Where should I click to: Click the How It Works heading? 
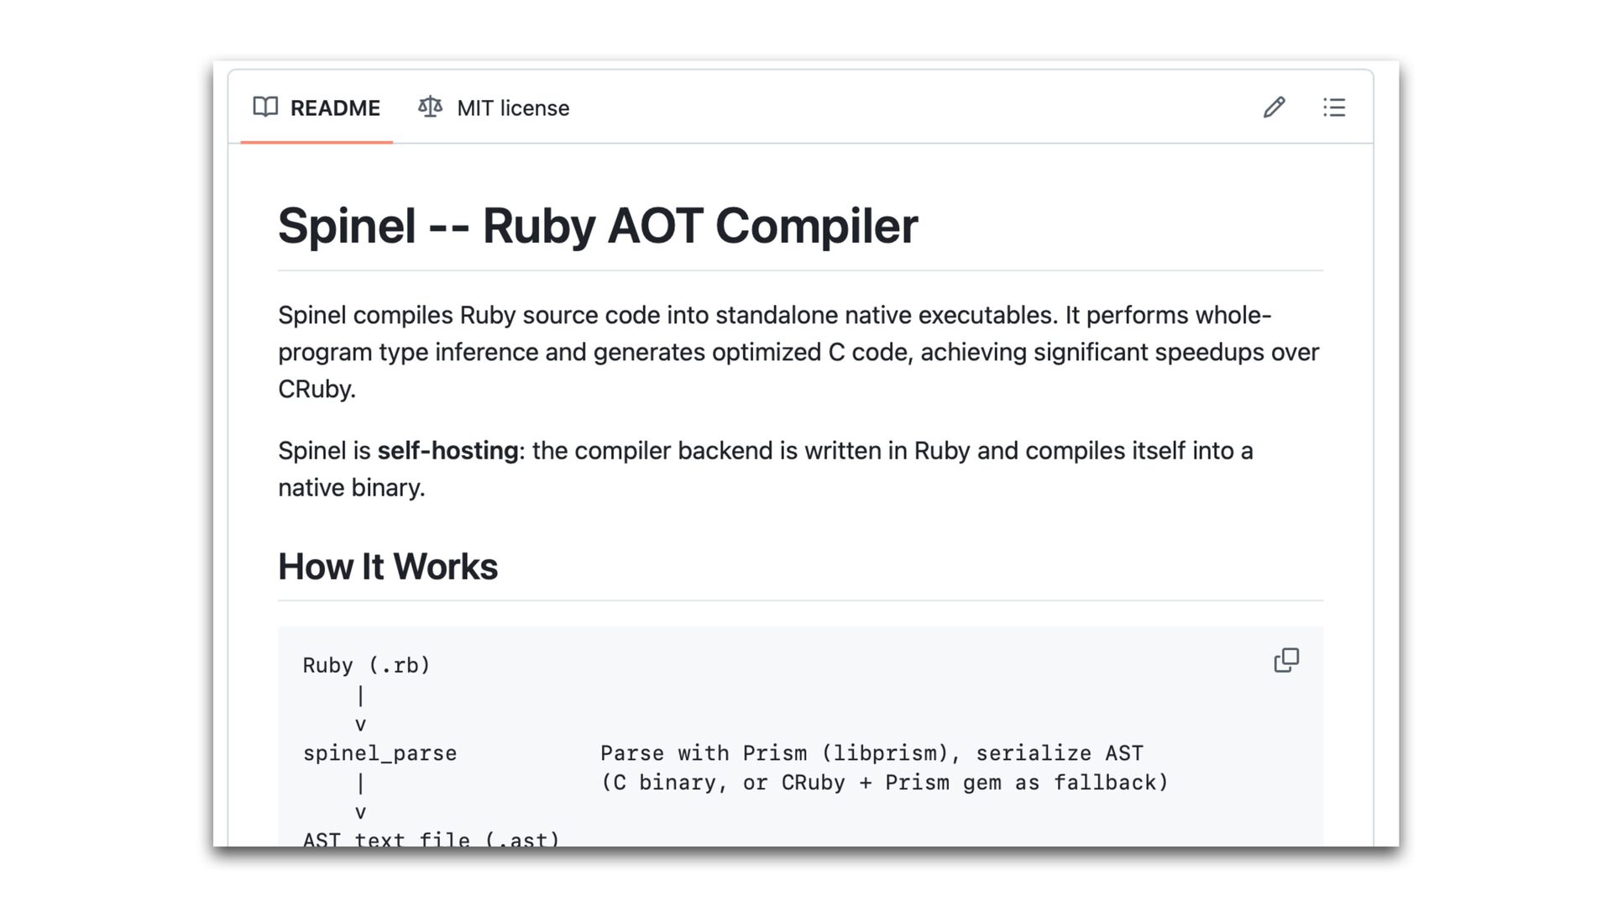(388, 567)
